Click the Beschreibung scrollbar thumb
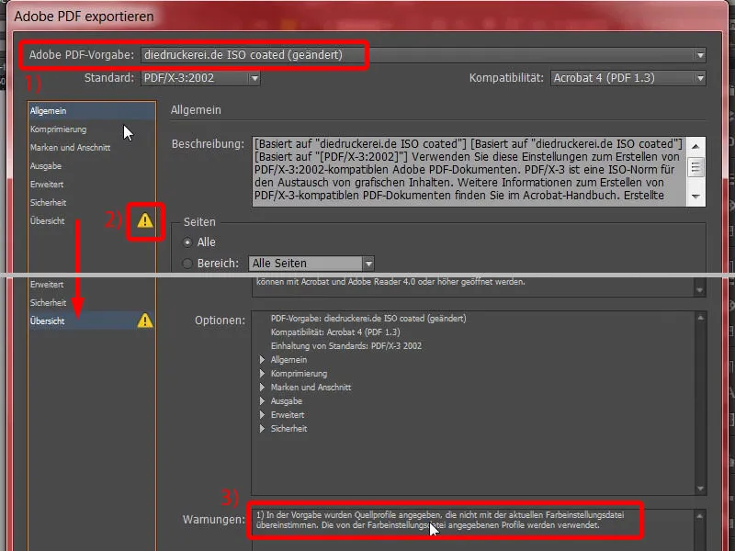 [695, 168]
